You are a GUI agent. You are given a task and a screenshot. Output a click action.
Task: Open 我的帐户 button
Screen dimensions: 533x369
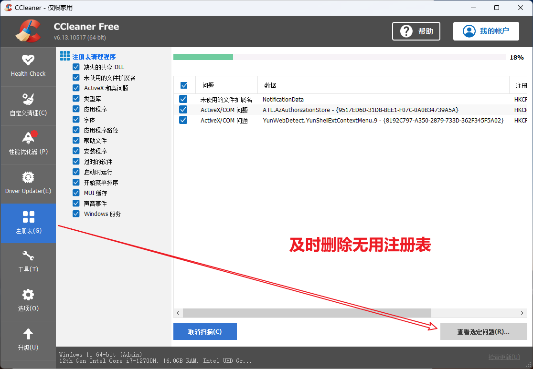pos(486,31)
